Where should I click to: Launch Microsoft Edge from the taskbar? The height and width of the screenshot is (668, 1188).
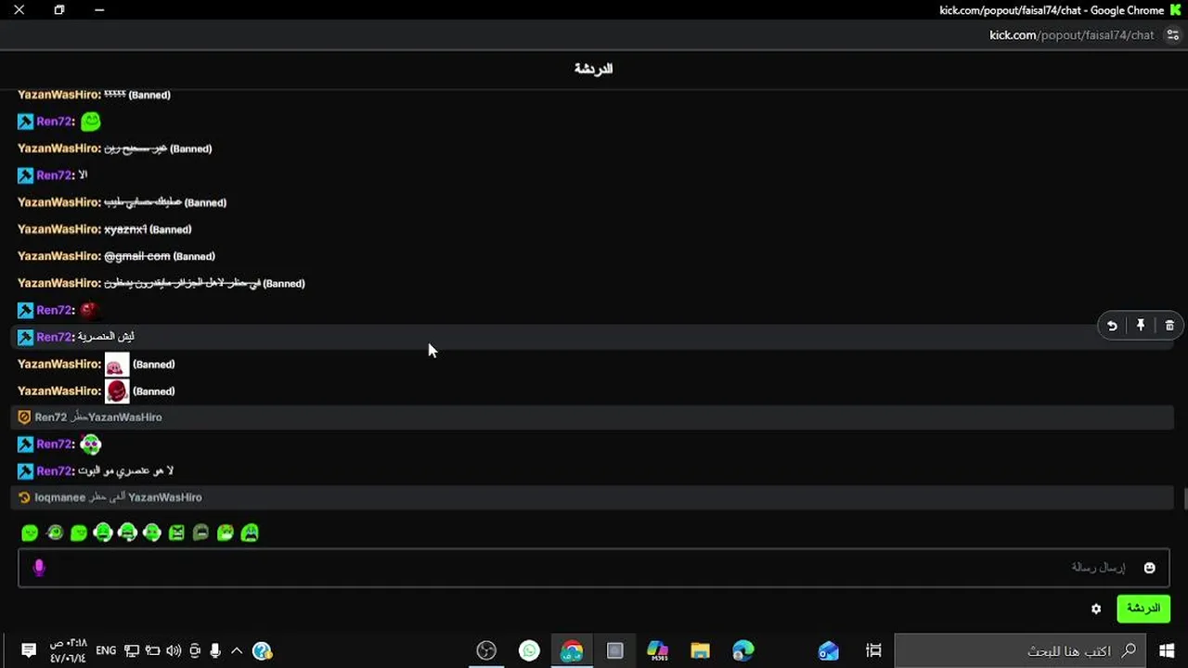point(743,650)
